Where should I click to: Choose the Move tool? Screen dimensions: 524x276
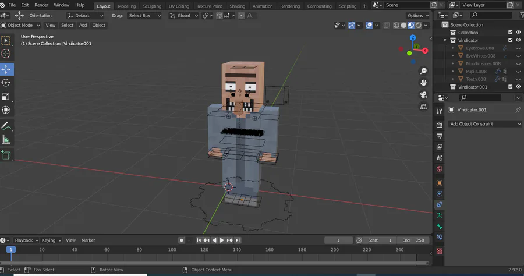[x=6, y=69]
